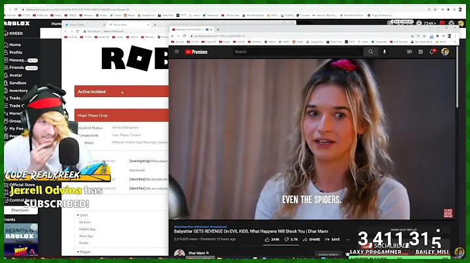Viewport: 470px width, 263px height.
Task: Open new tab in Roblox Status window
Action: pyautogui.click(x=155, y=25)
